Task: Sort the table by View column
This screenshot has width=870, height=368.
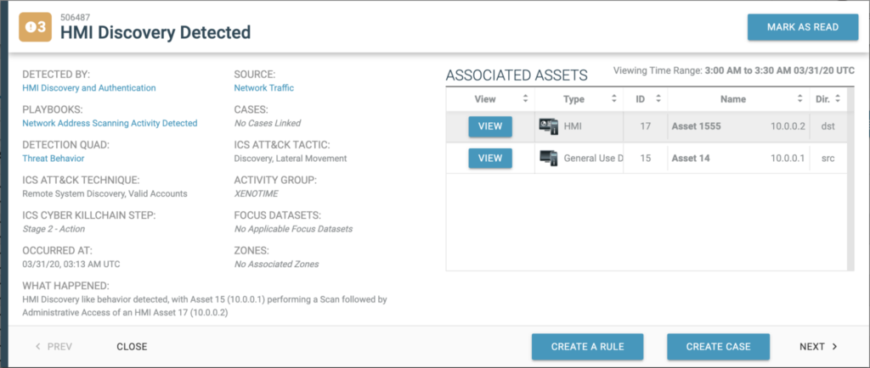Action: click(x=525, y=99)
